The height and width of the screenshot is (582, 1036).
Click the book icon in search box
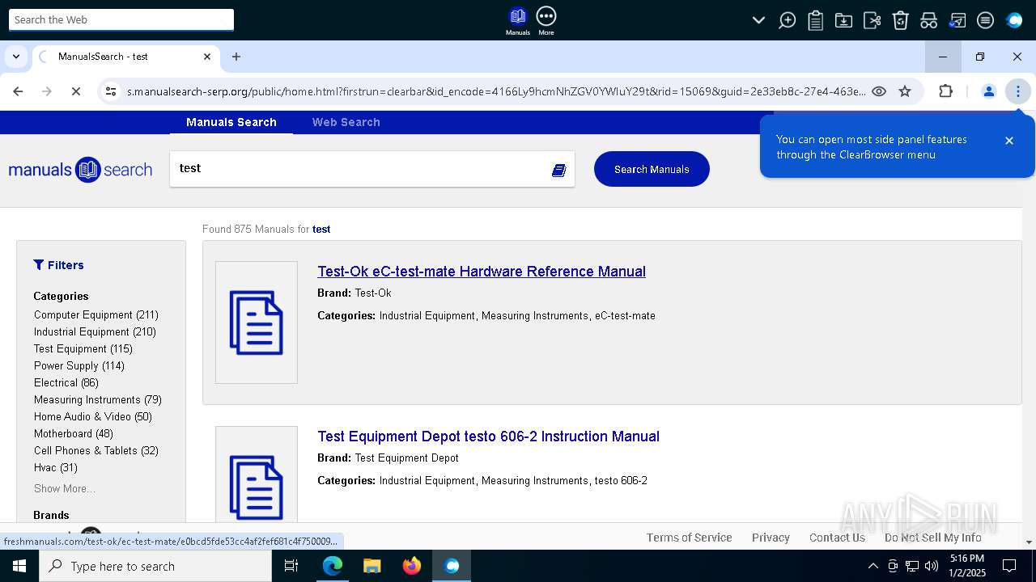pyautogui.click(x=559, y=170)
